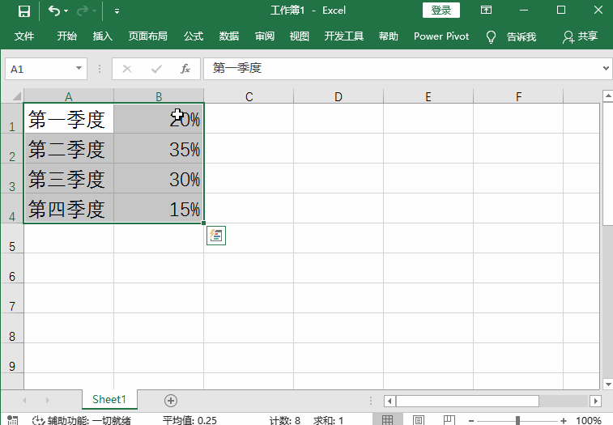Open the 文件 menu
Screen dimensions: 613x425
pyautogui.click(x=24, y=36)
